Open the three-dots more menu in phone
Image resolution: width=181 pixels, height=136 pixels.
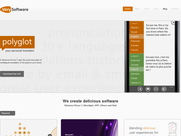tap(171, 87)
